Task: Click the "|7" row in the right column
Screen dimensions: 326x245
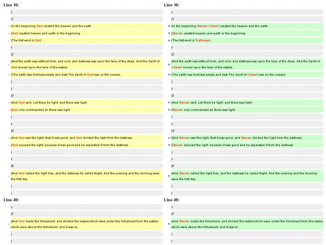Action: (x=247, y=214)
